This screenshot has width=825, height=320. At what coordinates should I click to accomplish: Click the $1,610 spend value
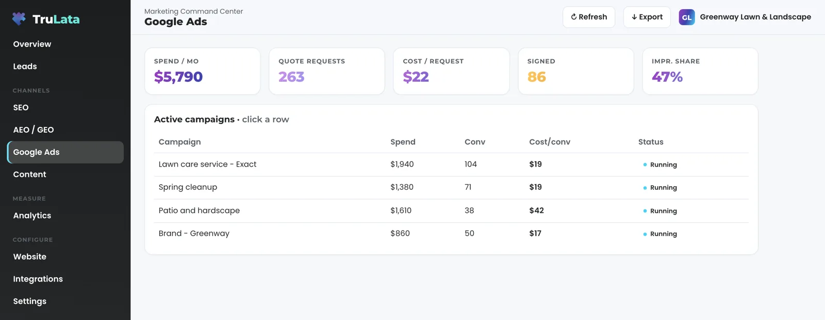401,210
